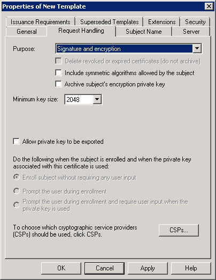Check Archive subject's encryption private key

58,84
